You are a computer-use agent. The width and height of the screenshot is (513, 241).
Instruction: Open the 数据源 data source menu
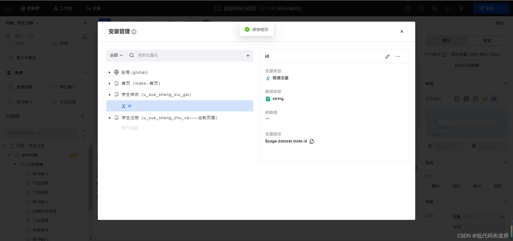[30, 8]
